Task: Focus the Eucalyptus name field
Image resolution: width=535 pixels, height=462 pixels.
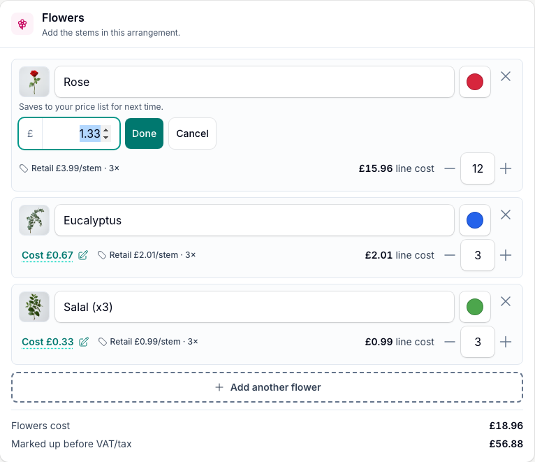Action: (254, 220)
